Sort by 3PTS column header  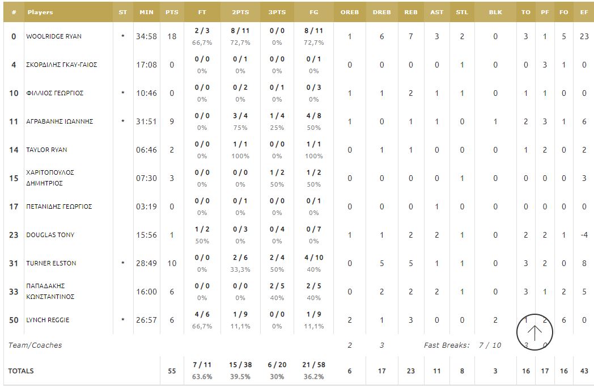click(277, 12)
